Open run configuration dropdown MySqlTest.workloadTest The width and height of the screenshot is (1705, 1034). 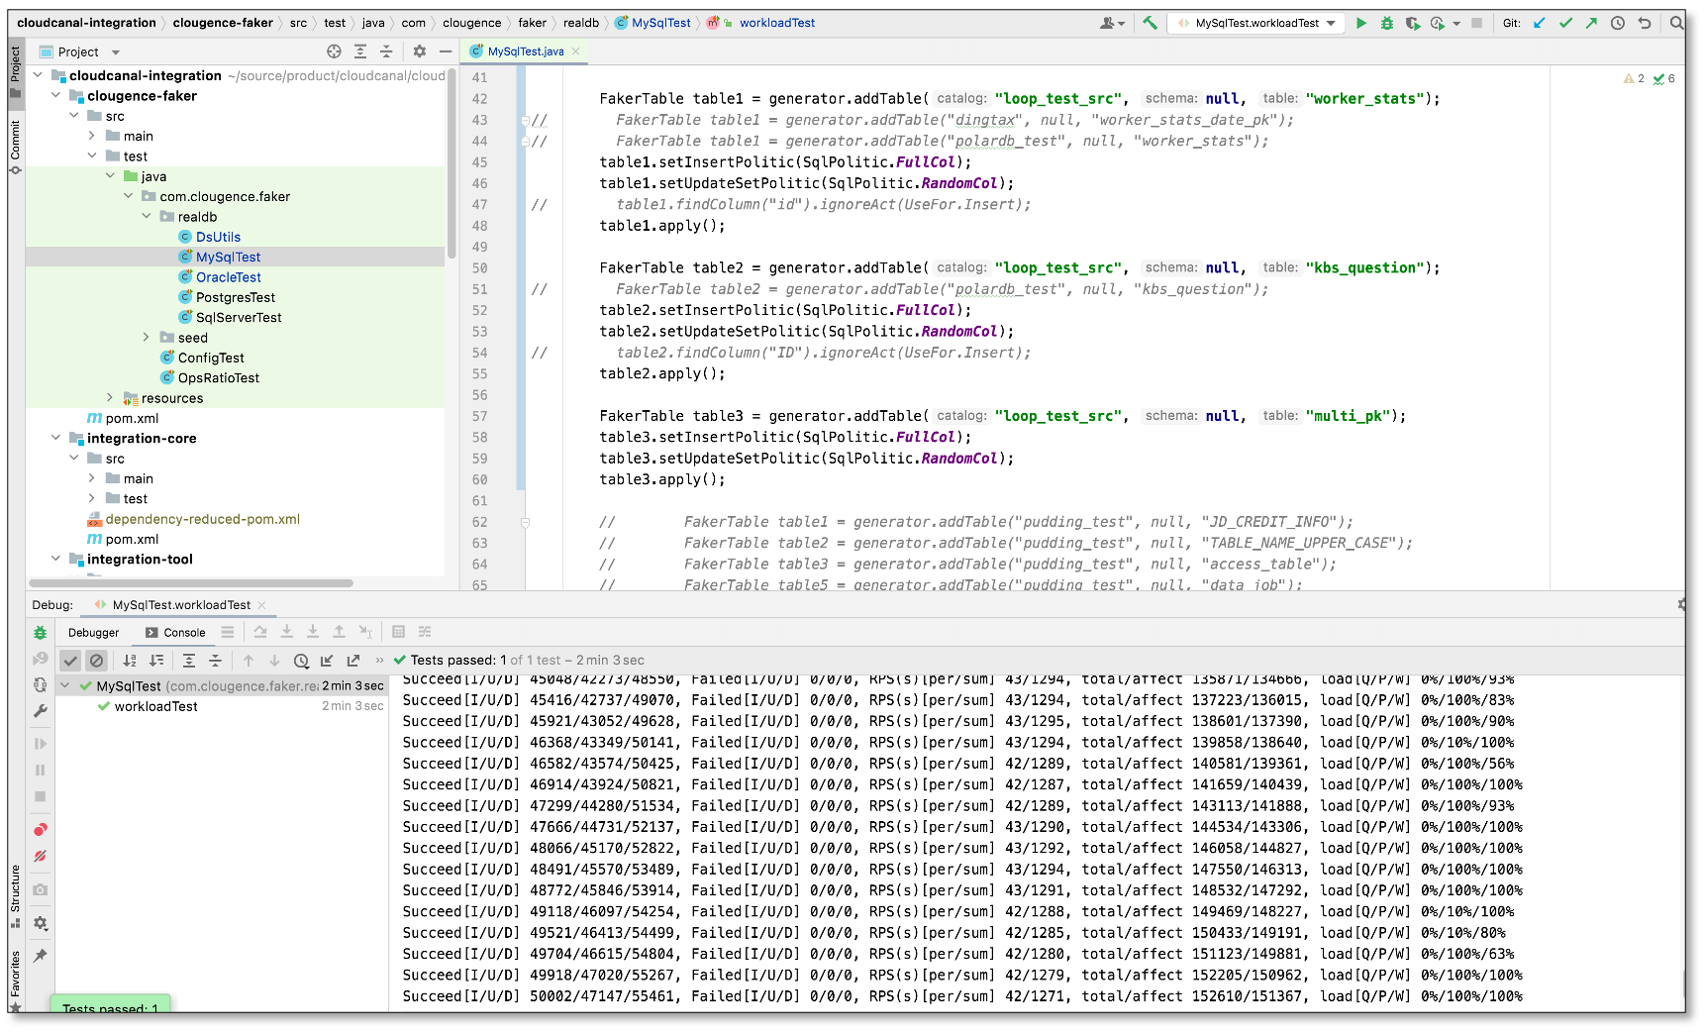(1255, 23)
